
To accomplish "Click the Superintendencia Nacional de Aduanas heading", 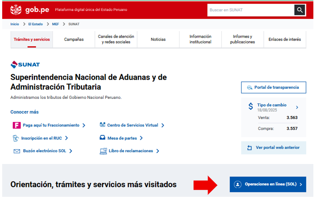I will [89, 82].
